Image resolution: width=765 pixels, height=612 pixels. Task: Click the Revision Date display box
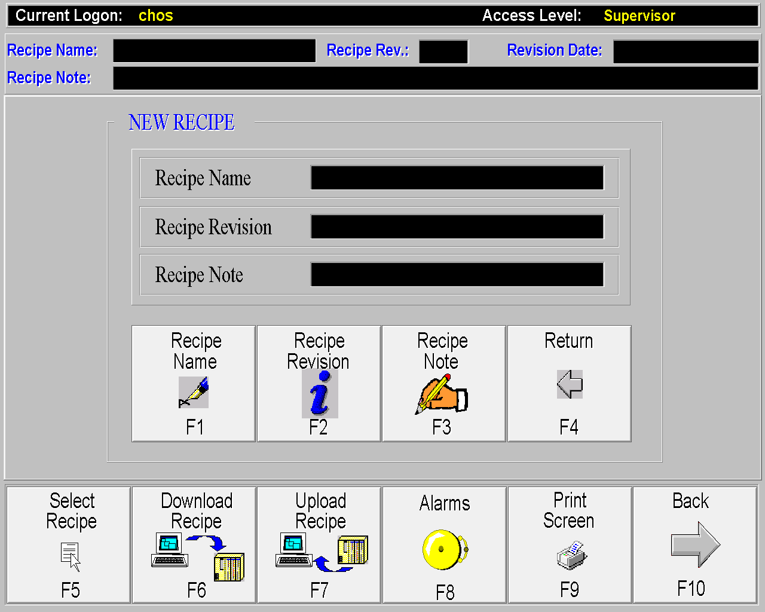[x=686, y=51]
